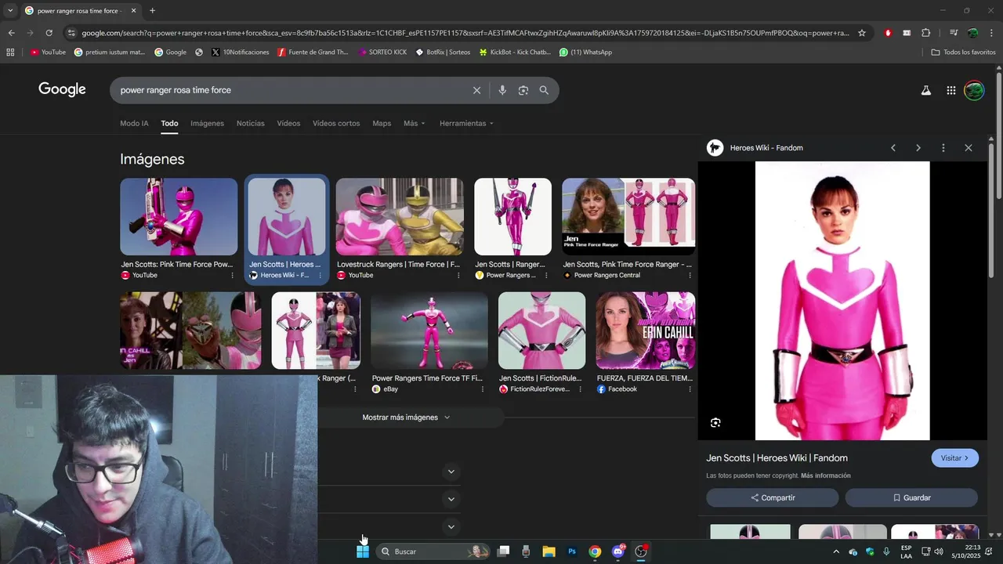Image resolution: width=1003 pixels, height=564 pixels.
Task: Open the 10Notificaciones bookmark
Action: (240, 52)
